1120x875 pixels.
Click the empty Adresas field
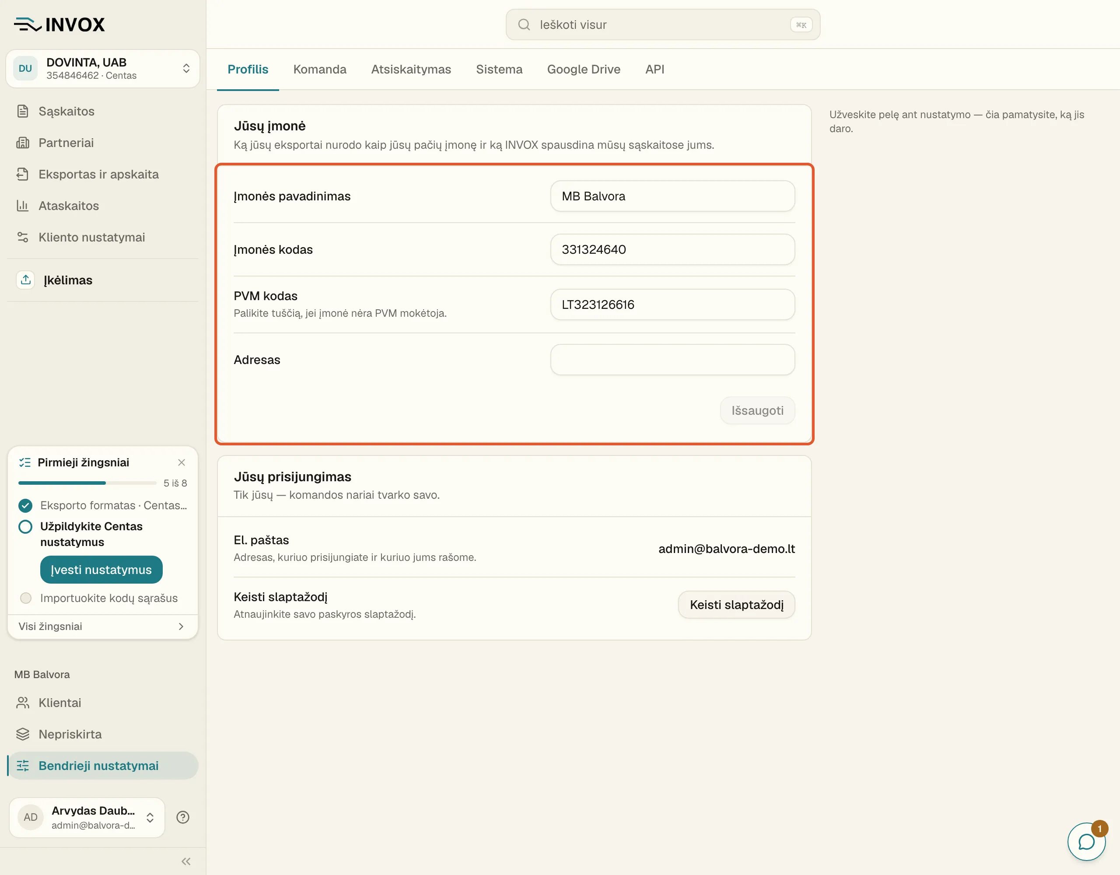click(672, 360)
